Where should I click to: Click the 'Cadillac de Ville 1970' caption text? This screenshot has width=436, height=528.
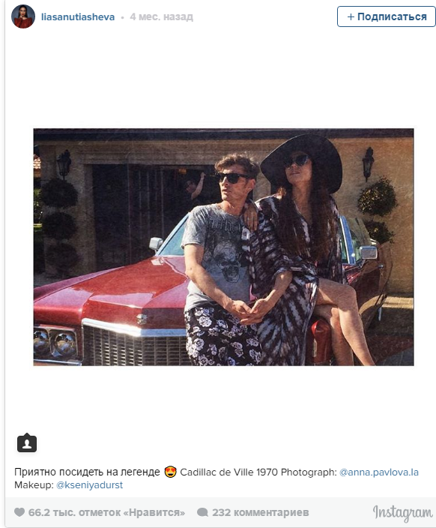click(229, 472)
